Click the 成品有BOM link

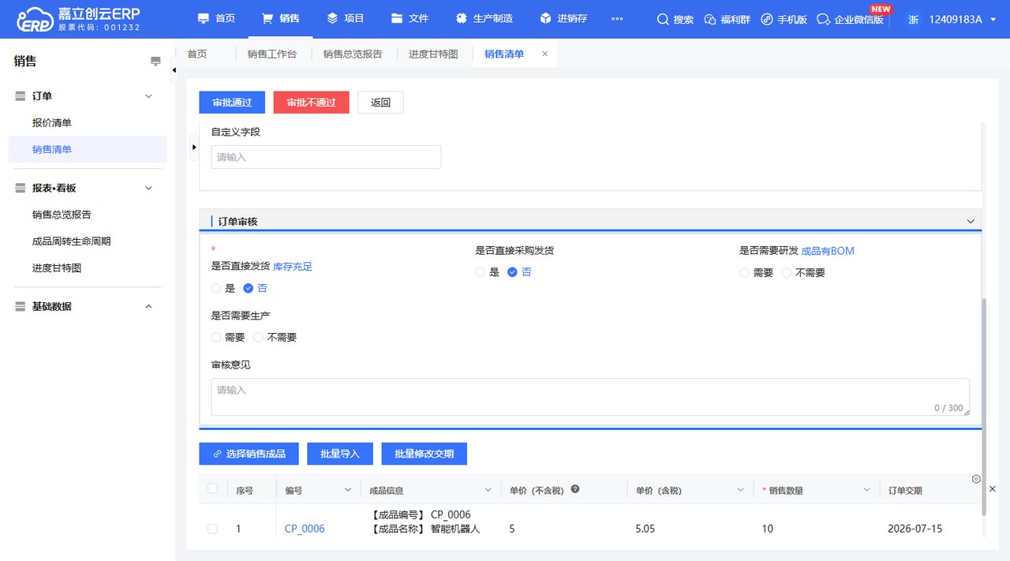point(828,251)
